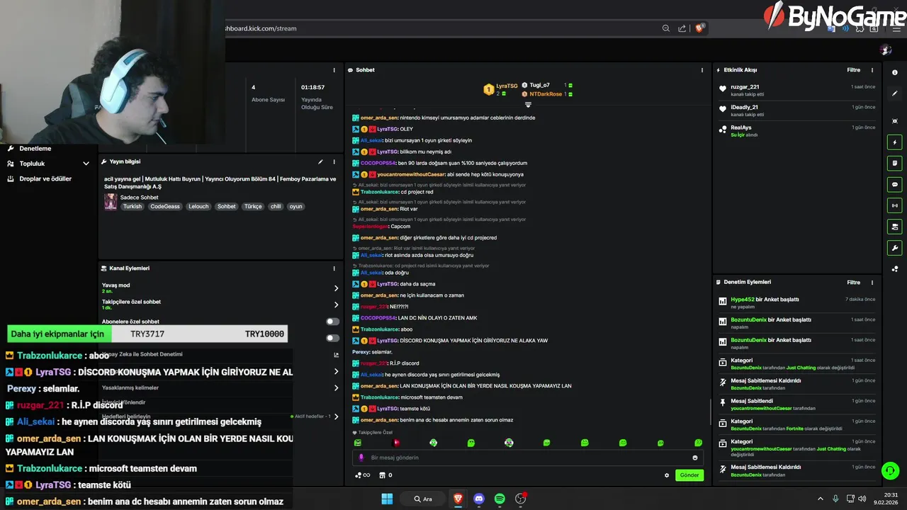The image size is (907, 510).
Task: Open external link for AI chat moderation
Action: click(x=336, y=355)
